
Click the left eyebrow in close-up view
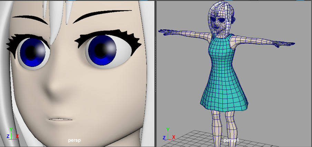pos(29,19)
